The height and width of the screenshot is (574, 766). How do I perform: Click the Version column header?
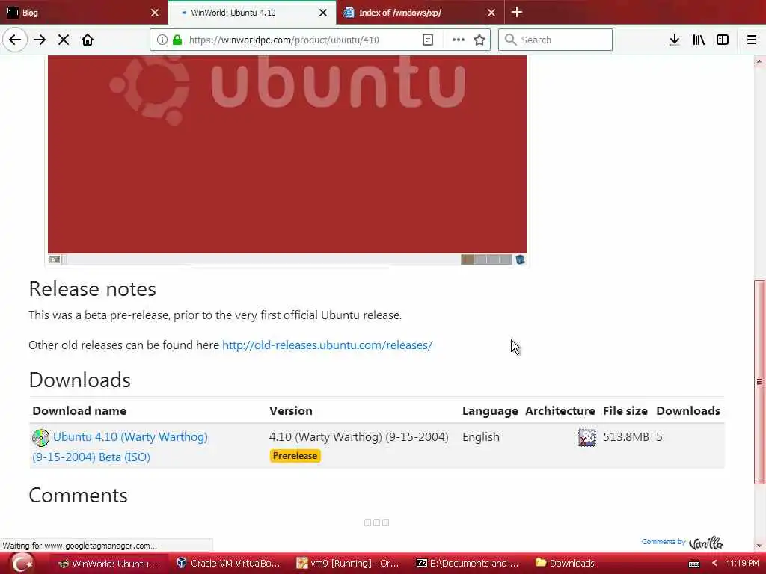(x=291, y=411)
